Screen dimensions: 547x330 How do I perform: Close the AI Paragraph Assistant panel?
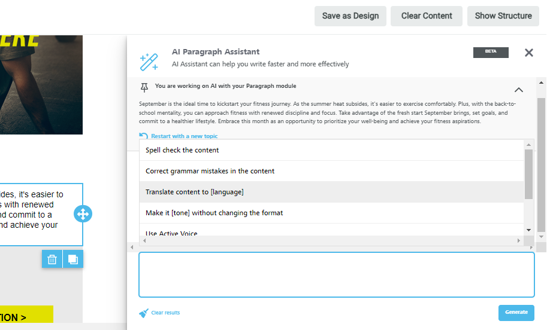pos(528,53)
